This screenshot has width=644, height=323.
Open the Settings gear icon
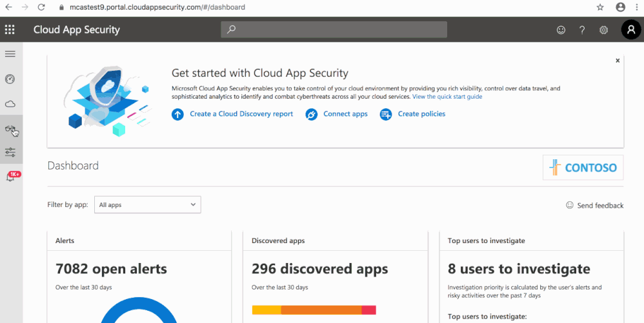pyautogui.click(x=604, y=30)
